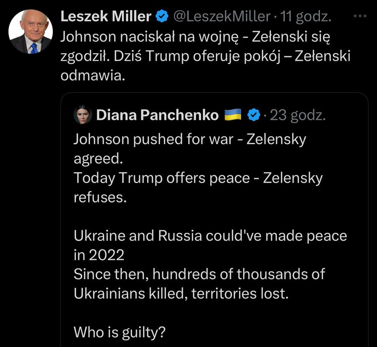Viewport: 377px width, 347px height.
Task: Click the "23 godz." quoted tweet timestamp
Action: click(297, 115)
